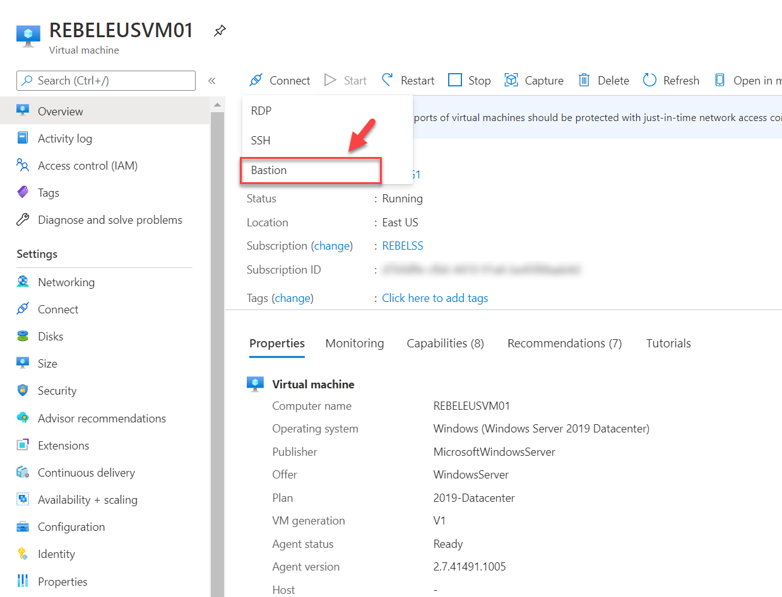
Task: Open the Connect icon in Settings sidebar
Action: (23, 309)
